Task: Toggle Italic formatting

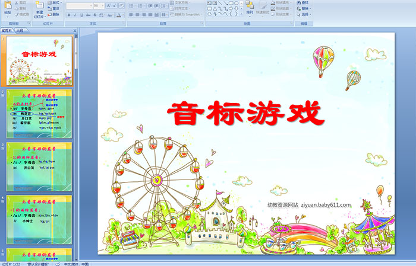Action: [x=75, y=15]
